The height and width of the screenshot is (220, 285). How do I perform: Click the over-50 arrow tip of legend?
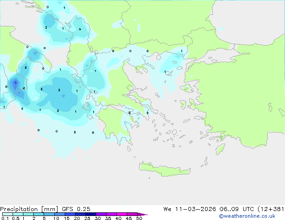pyautogui.click(x=142, y=214)
